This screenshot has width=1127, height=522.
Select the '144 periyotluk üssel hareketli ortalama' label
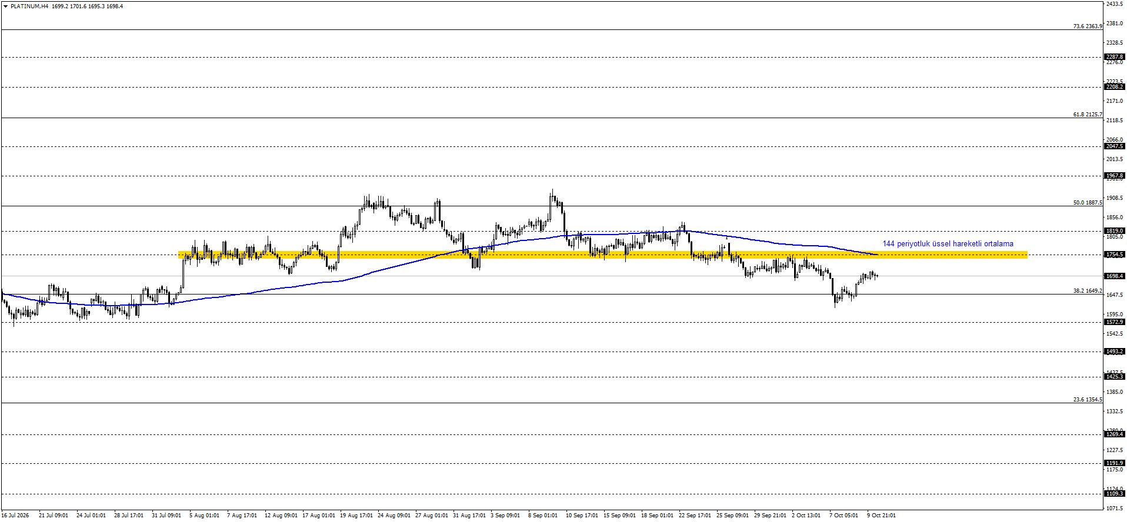[x=948, y=244]
